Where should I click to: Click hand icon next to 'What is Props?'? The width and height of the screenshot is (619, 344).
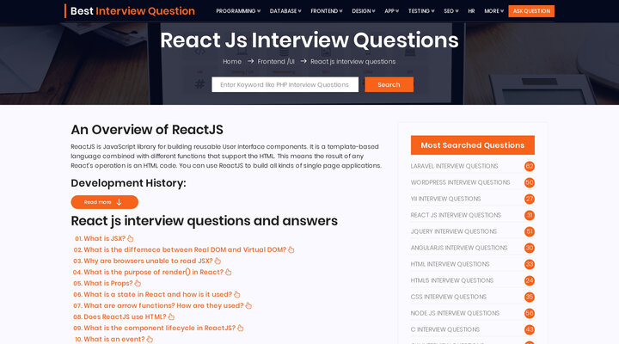pos(138,283)
